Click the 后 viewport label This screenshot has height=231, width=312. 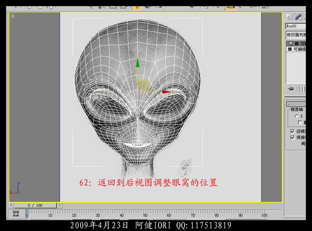click(13, 16)
